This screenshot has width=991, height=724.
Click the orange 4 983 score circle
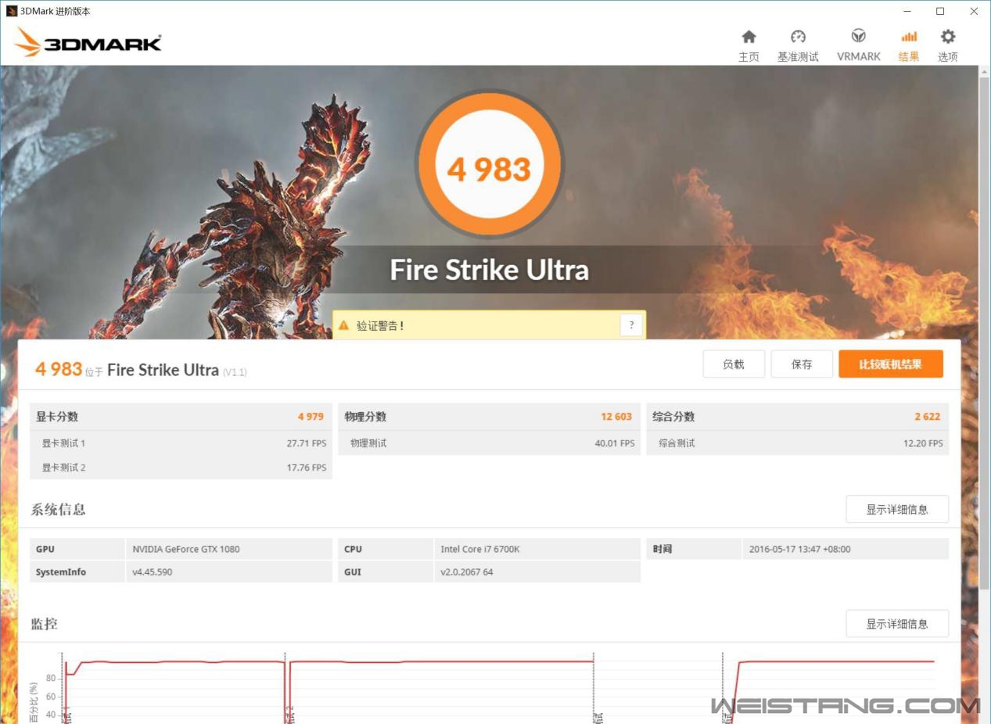coord(489,166)
